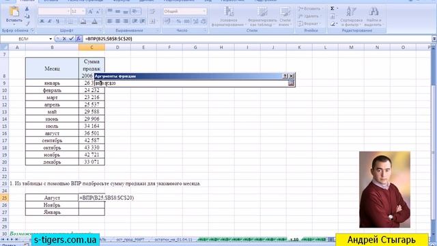437x246 pixels.
Task: Align cell content to middle vertically
Action: point(118,12)
